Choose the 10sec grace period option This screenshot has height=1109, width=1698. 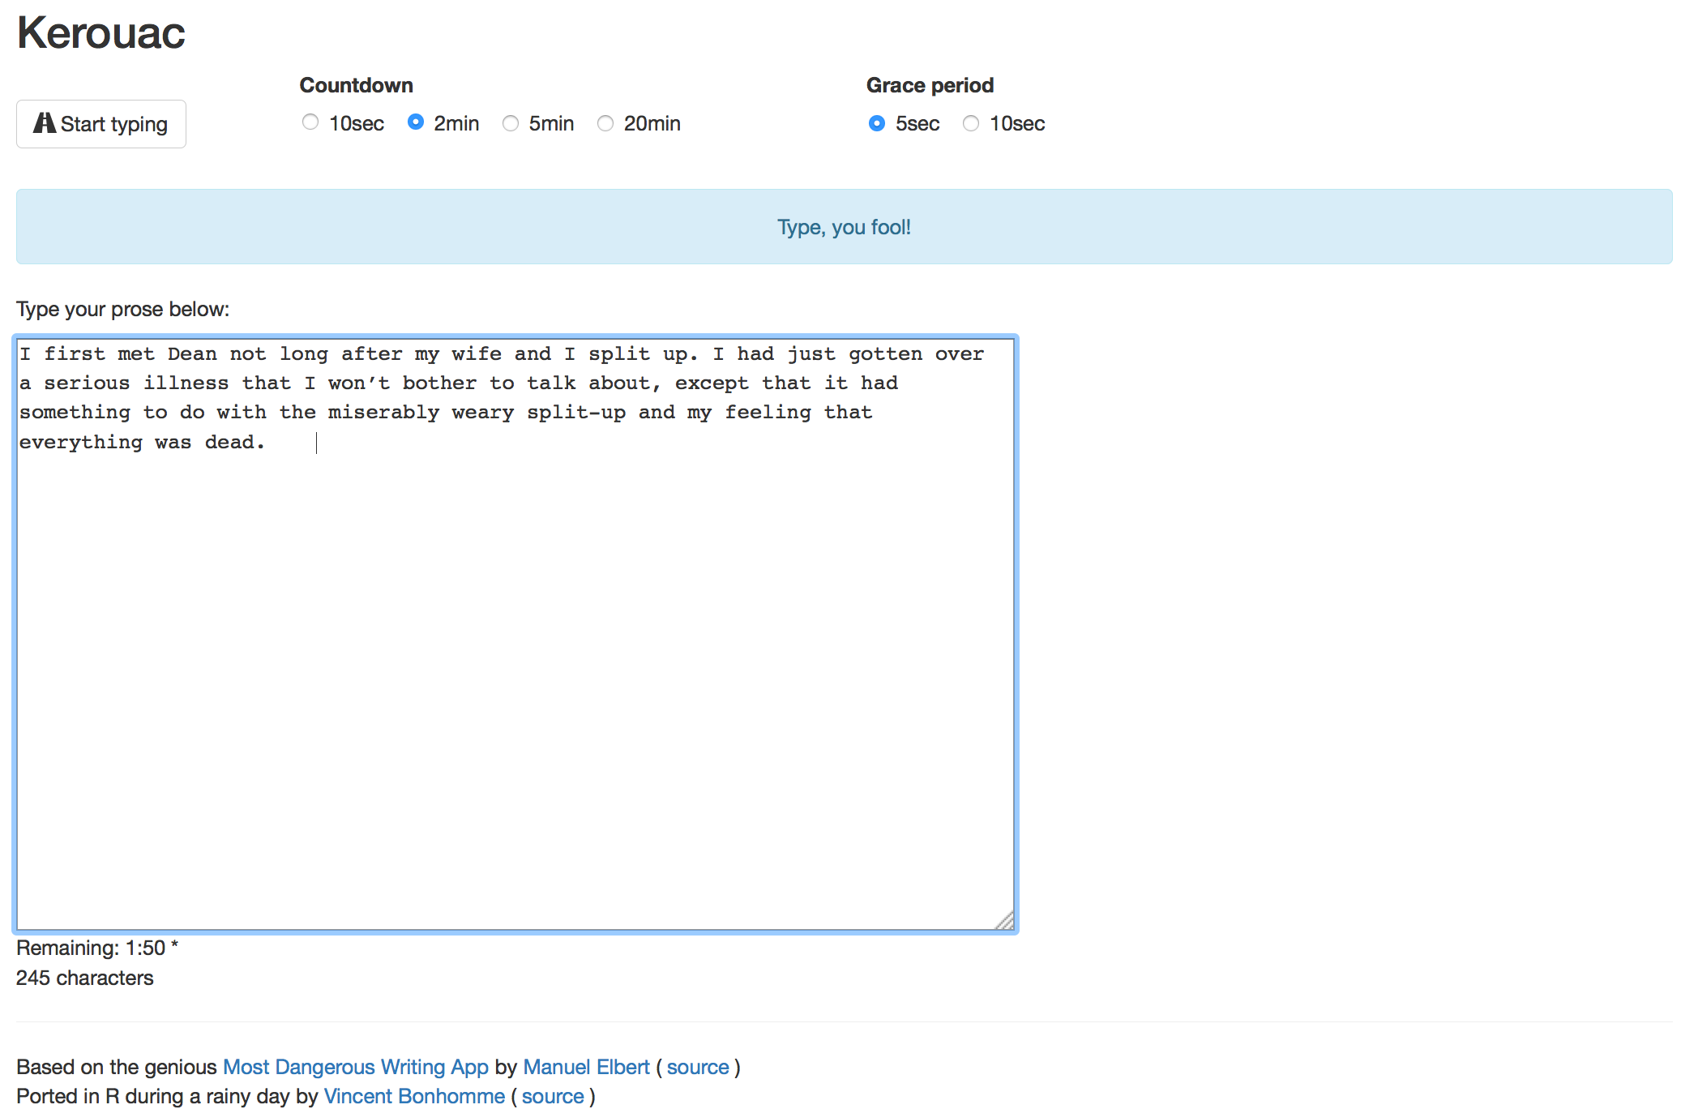click(970, 123)
